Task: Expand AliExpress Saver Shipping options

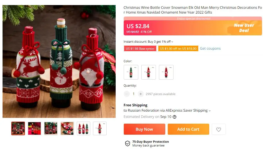Action: point(210,111)
